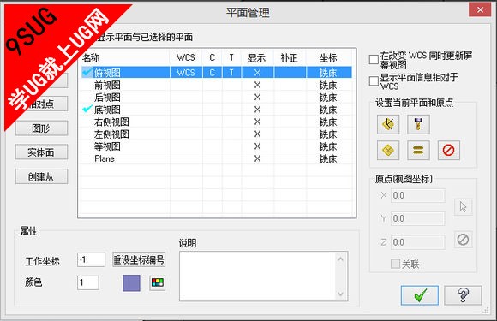Close the 平面管理 dialog
Viewport: 497px width, 321px height.
(480, 9)
